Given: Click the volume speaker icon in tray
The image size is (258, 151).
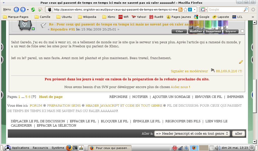Looking at the screenshot, I should point(217,148).
